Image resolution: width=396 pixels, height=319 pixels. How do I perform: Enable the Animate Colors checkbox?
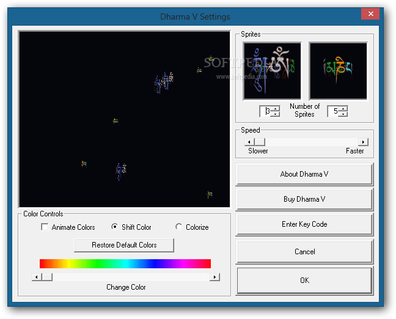[45, 227]
